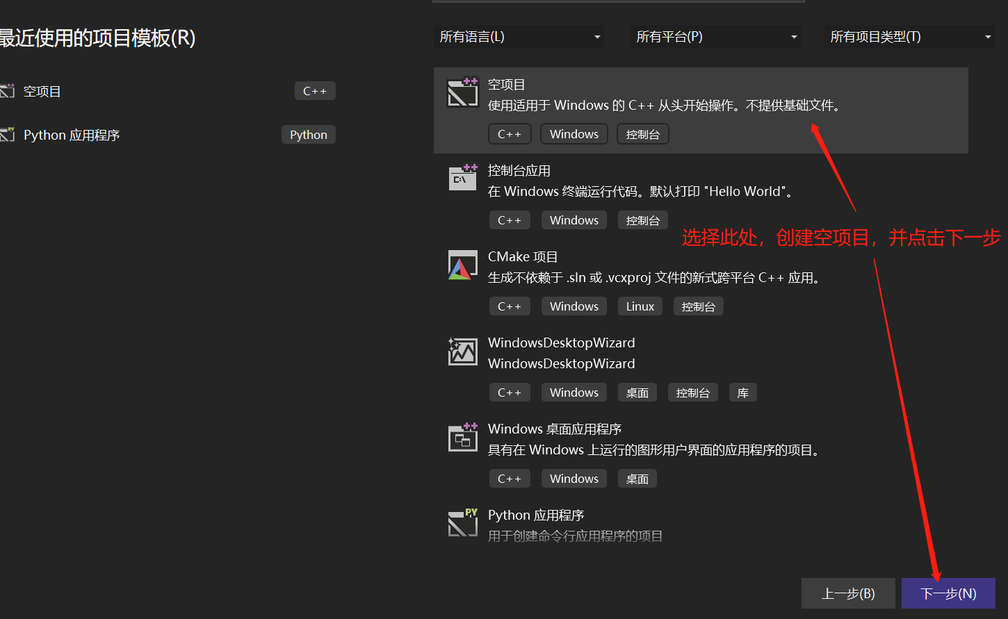The width and height of the screenshot is (1008, 619).
Task: Click the Windows tag under WindowsDesktopWizard
Action: (x=574, y=393)
